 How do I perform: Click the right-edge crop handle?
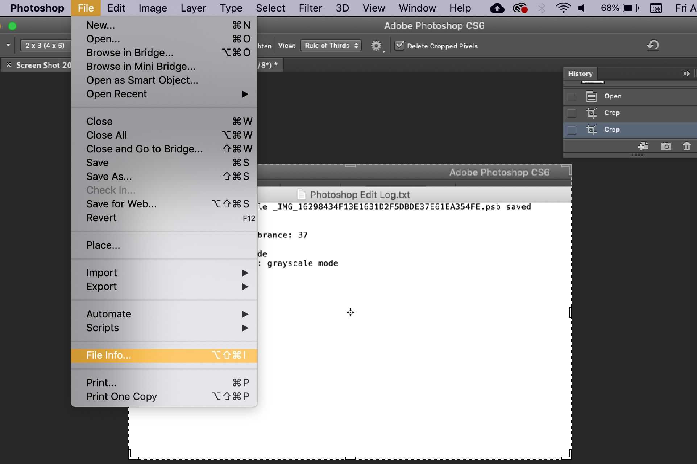pyautogui.click(x=570, y=312)
